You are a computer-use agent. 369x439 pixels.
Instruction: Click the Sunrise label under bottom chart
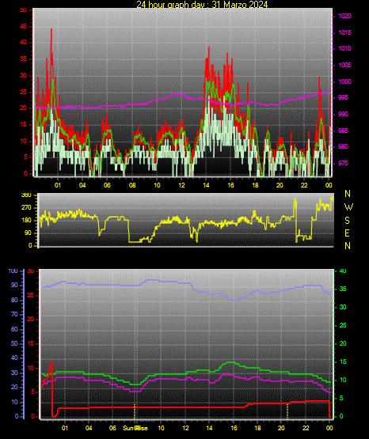pyautogui.click(x=135, y=428)
